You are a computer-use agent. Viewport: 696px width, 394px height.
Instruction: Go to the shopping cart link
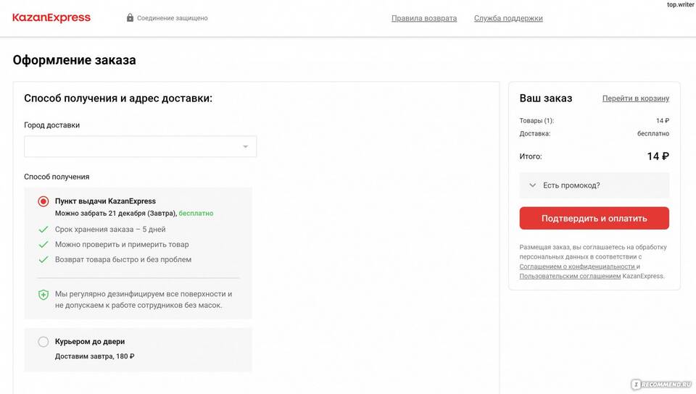(x=635, y=98)
